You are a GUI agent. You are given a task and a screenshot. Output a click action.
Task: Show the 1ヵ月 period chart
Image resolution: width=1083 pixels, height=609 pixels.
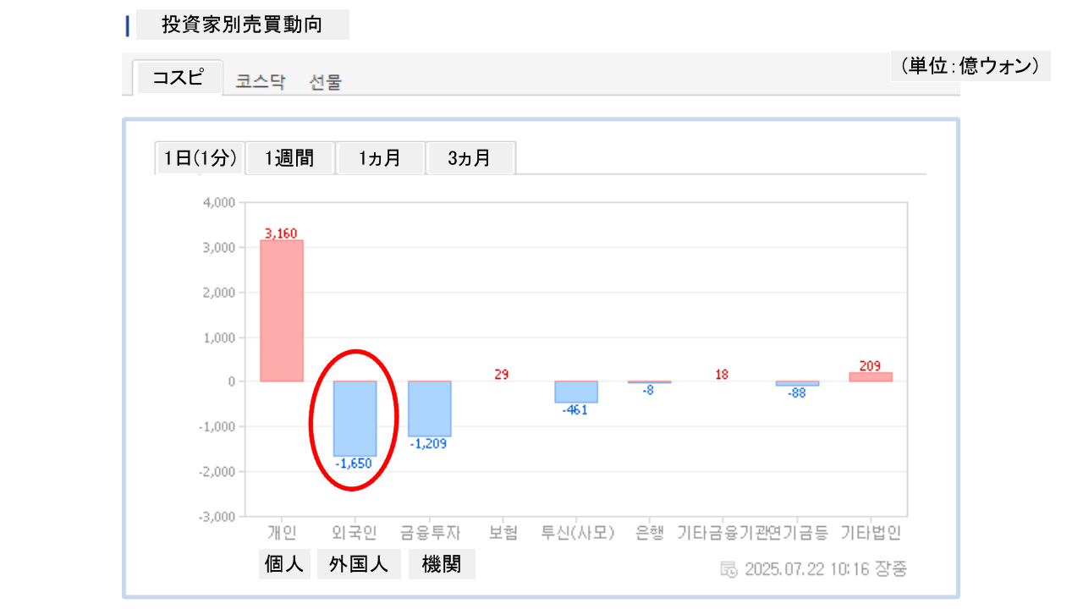(379, 158)
